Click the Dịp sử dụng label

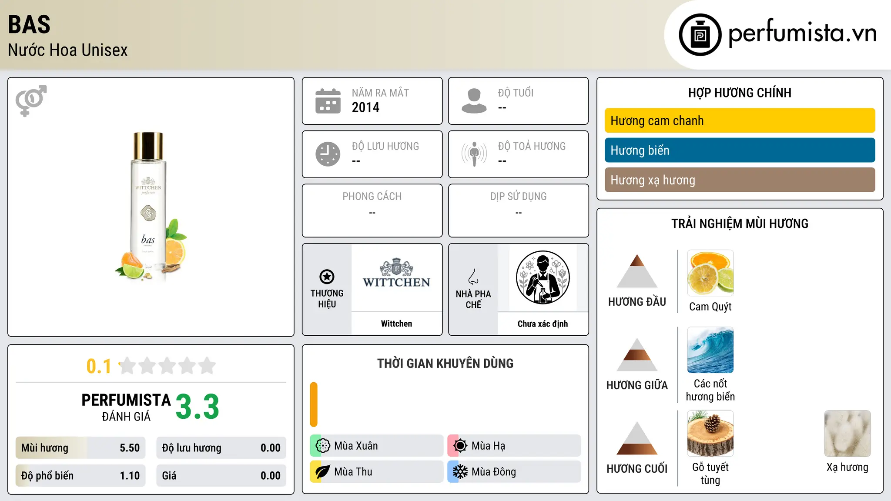[518, 197]
